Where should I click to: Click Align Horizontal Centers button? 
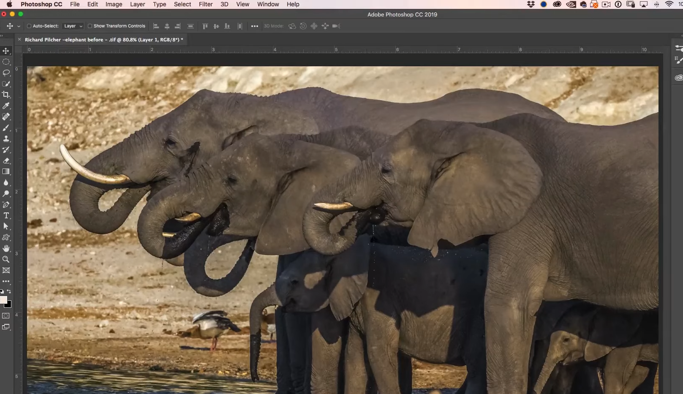[167, 26]
